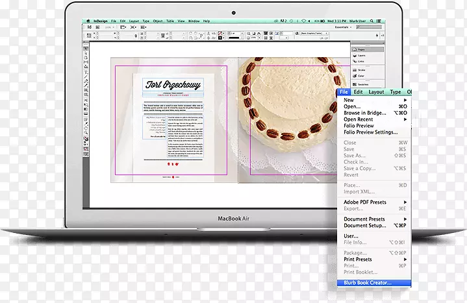Open the Table menu in the laptop's menu bar

click(x=170, y=21)
